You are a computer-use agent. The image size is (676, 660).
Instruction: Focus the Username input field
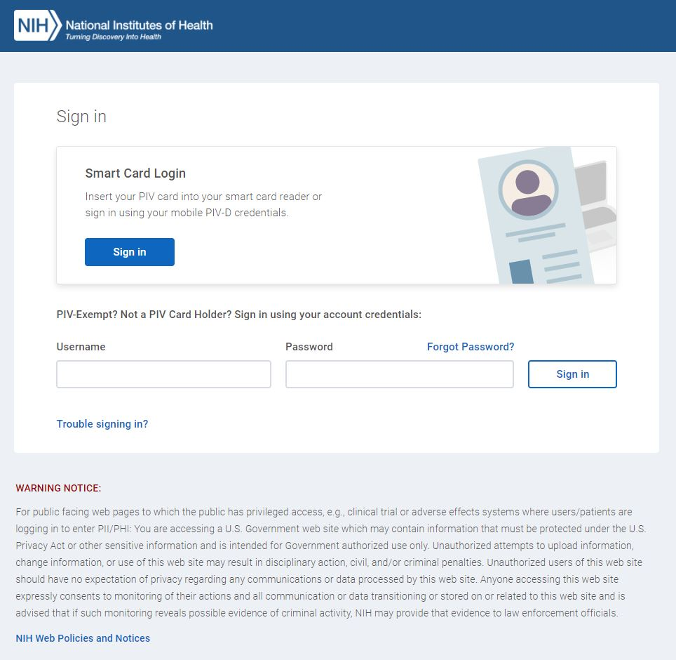click(163, 374)
